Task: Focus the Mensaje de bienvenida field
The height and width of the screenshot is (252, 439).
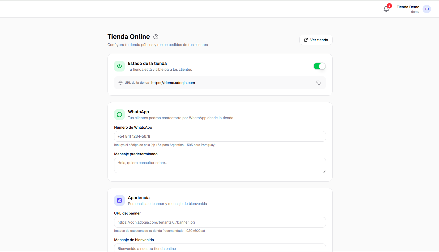Action: point(220,248)
